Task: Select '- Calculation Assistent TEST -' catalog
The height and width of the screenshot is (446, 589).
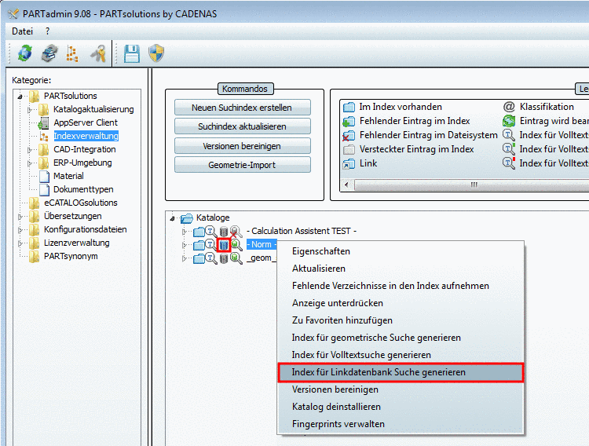Action: point(302,231)
